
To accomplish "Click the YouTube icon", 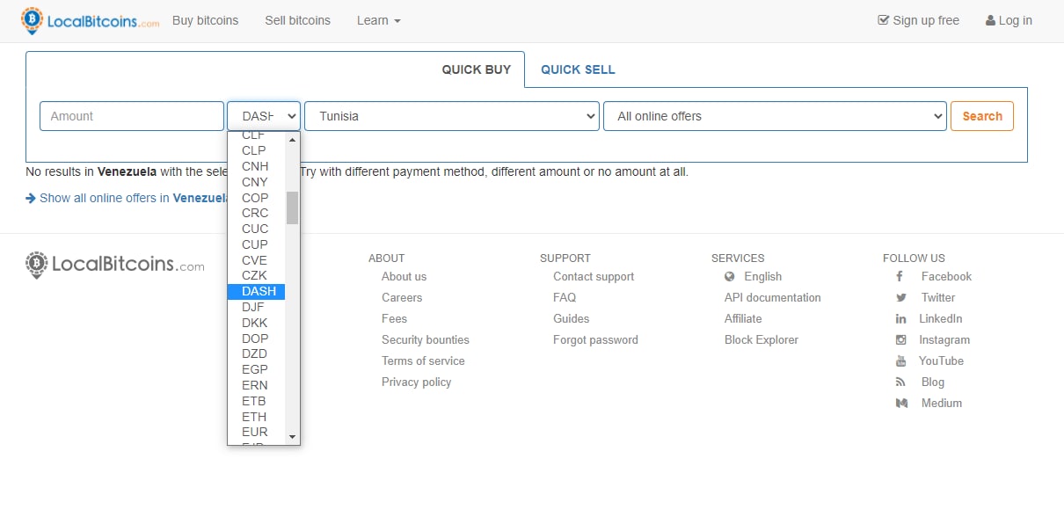I will [900, 360].
